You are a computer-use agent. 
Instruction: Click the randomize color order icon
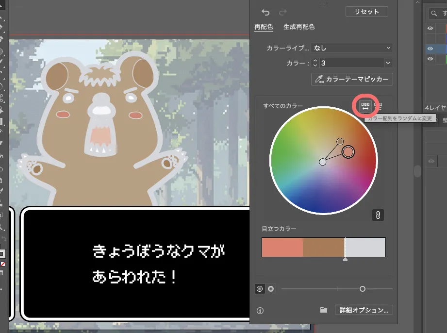coord(365,105)
